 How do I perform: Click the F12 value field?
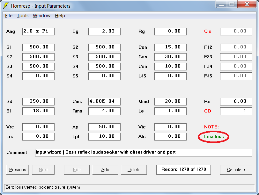tap(236, 47)
